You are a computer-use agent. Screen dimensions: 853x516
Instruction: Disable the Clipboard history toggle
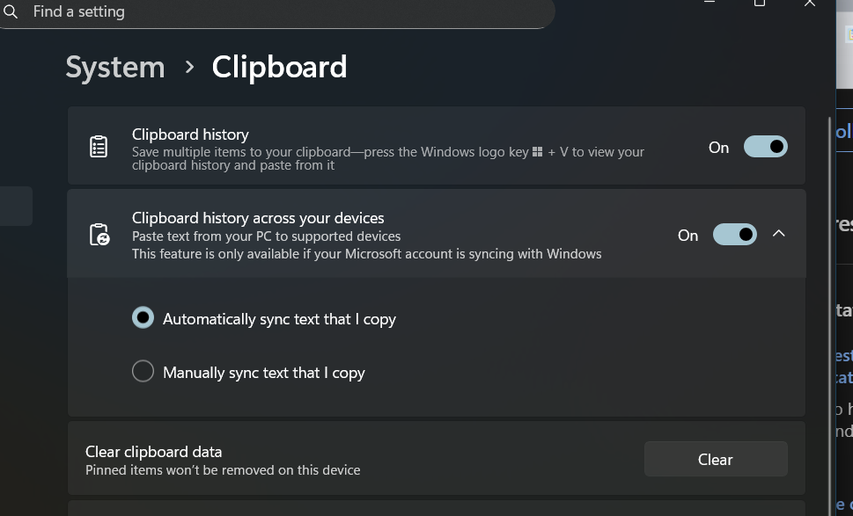pos(765,146)
